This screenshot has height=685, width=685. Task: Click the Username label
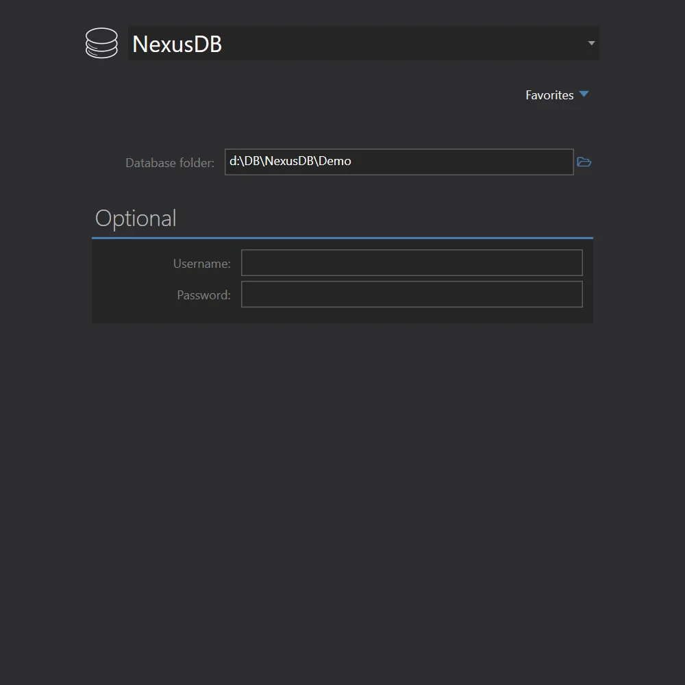(201, 263)
